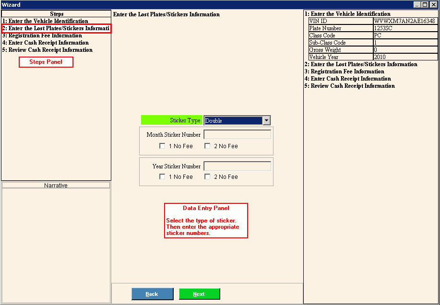Screen dimensions: 440x305
Task: Open the Sticker Type dropdown arrow
Action: click(267, 121)
